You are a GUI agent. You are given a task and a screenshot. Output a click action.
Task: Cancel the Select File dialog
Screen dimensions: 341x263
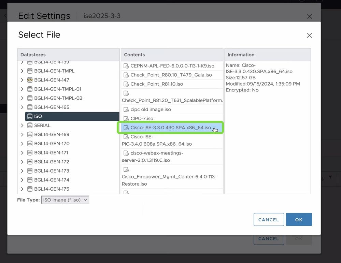point(268,219)
